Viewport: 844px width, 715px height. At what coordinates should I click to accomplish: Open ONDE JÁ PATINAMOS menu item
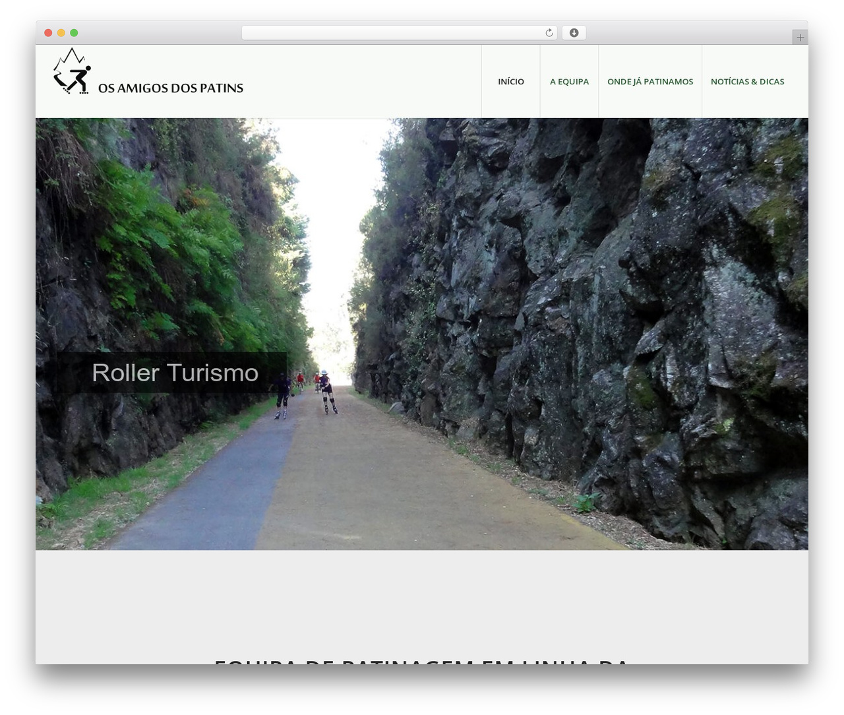[x=650, y=82]
